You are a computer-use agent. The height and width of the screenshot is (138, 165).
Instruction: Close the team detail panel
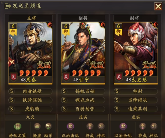[x=158, y=6]
